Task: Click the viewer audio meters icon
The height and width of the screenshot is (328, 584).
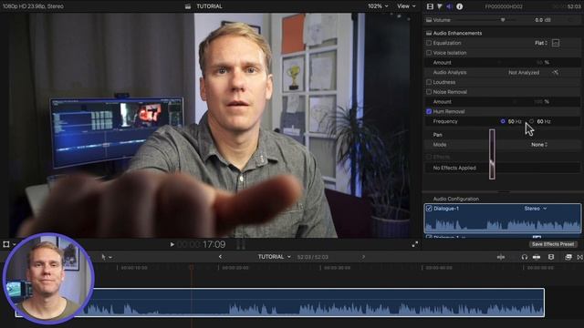Action: click(x=241, y=244)
